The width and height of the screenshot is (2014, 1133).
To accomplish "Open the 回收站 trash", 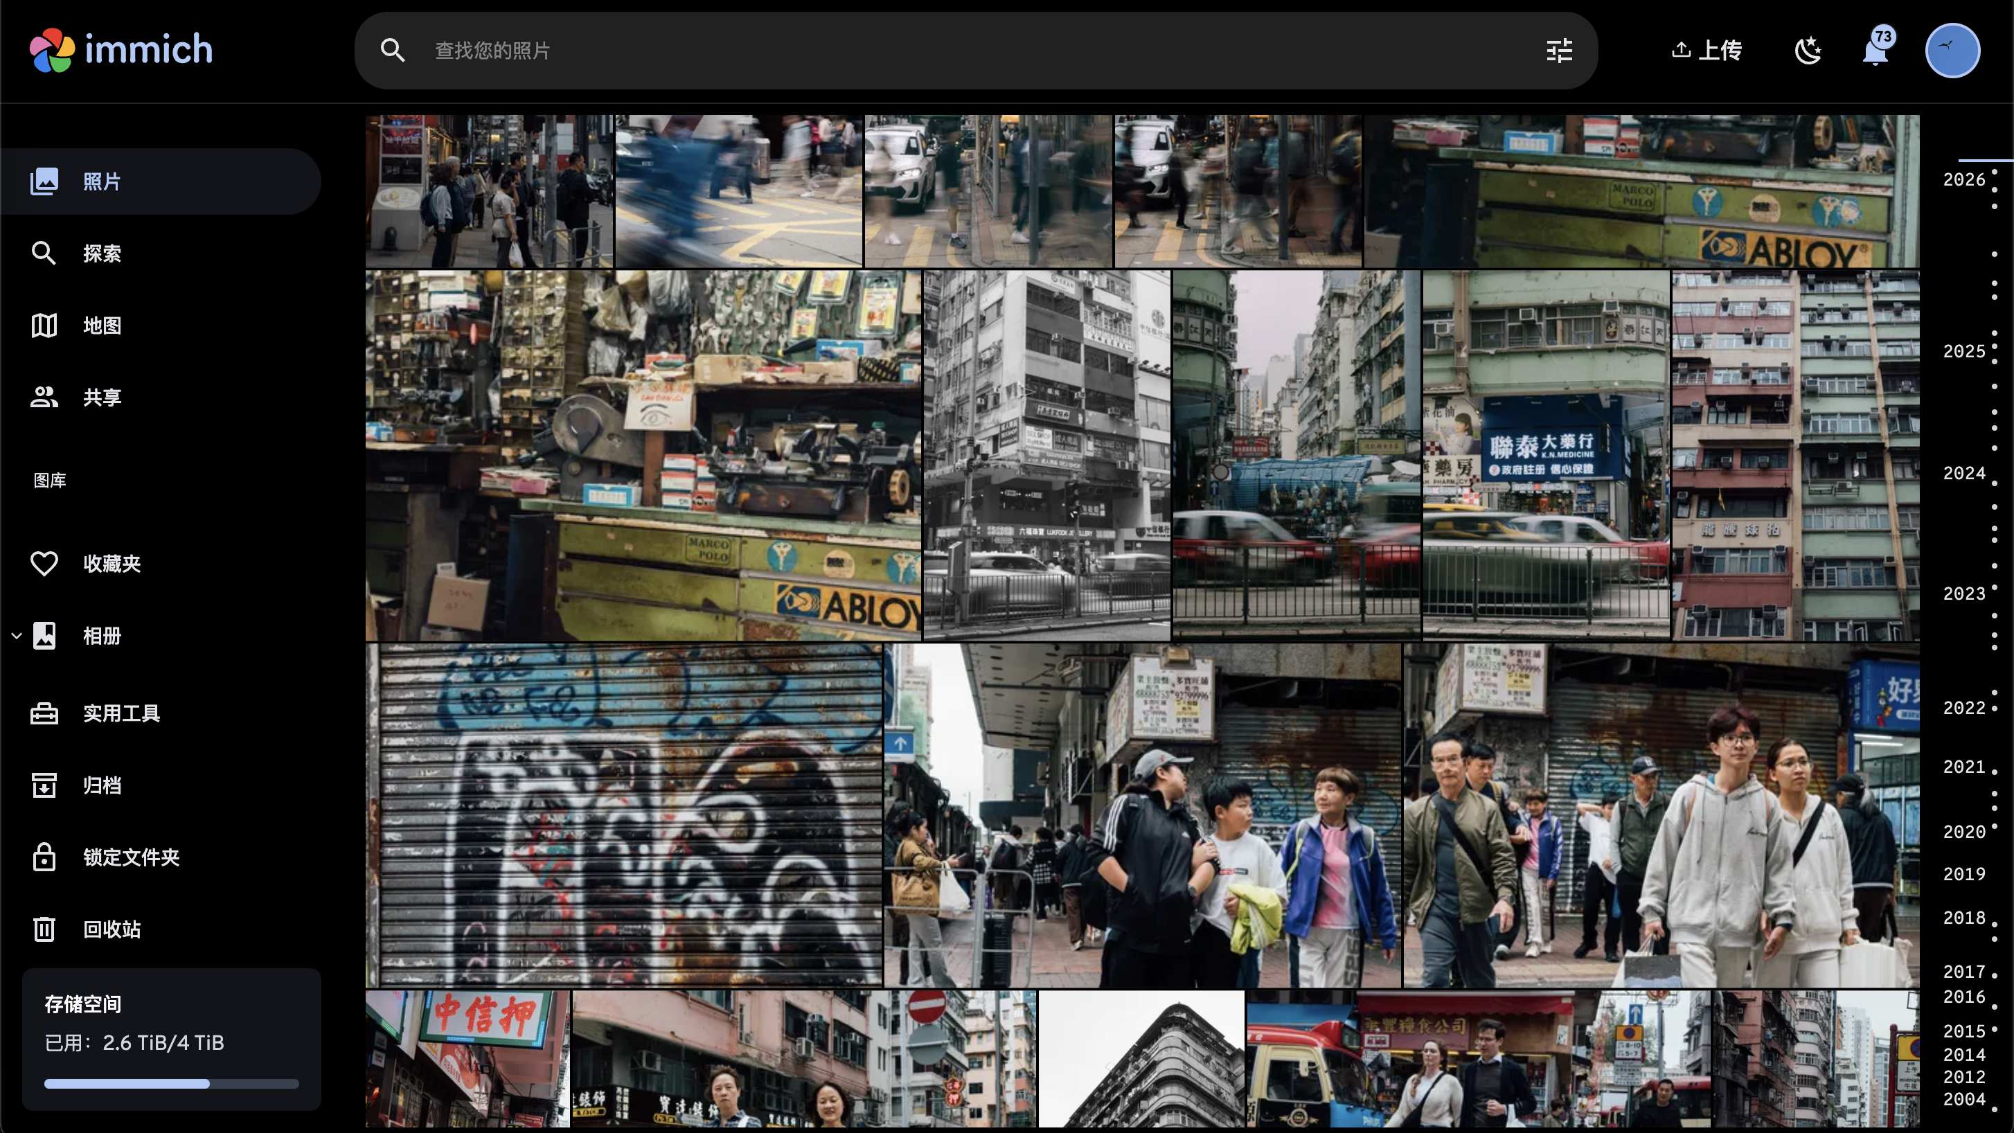I will coord(111,929).
